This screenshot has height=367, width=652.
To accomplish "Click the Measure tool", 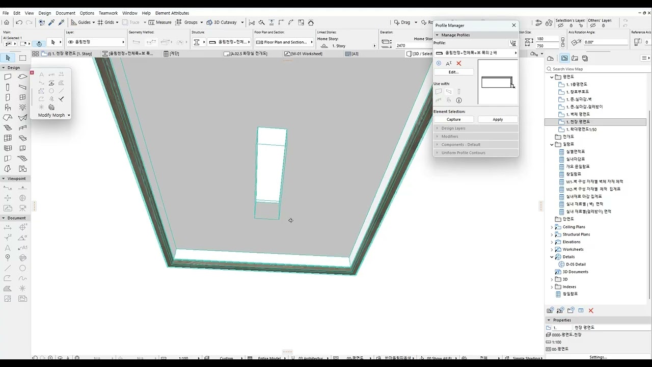I will [x=159, y=22].
